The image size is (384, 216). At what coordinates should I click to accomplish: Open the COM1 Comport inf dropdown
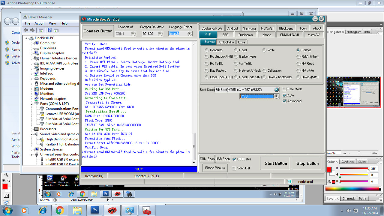[x=133, y=34]
